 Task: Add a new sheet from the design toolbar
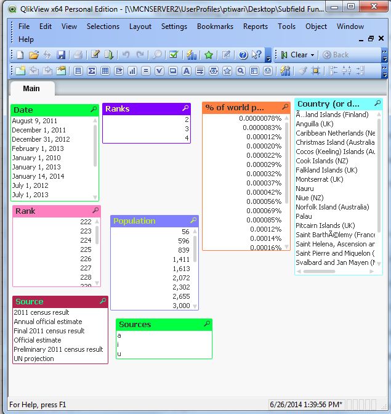20,71
